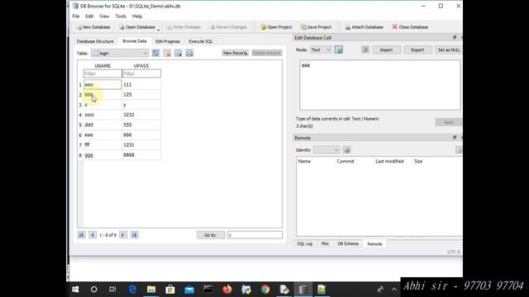Click the icon beside the Identity dropdown
529x297 pixels.
pos(347,150)
